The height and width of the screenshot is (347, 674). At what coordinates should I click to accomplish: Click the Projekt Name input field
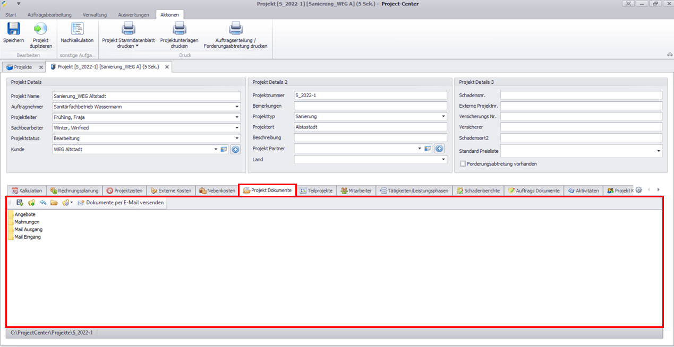146,96
